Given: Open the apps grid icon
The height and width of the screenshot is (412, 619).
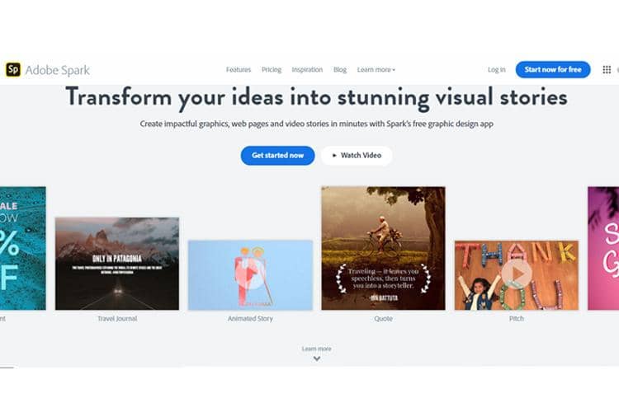Looking at the screenshot, I should click(607, 70).
